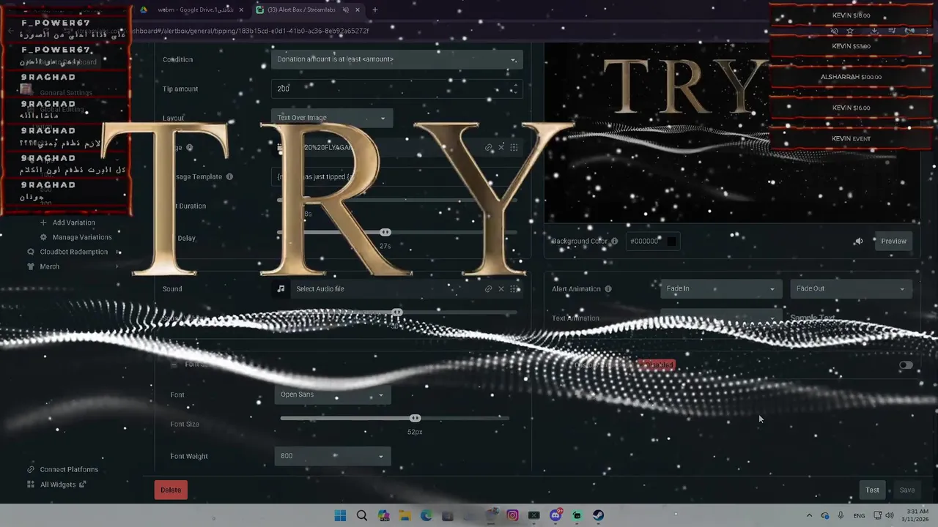Open Windows taskbar Search
The image size is (938, 527).
pos(362,516)
